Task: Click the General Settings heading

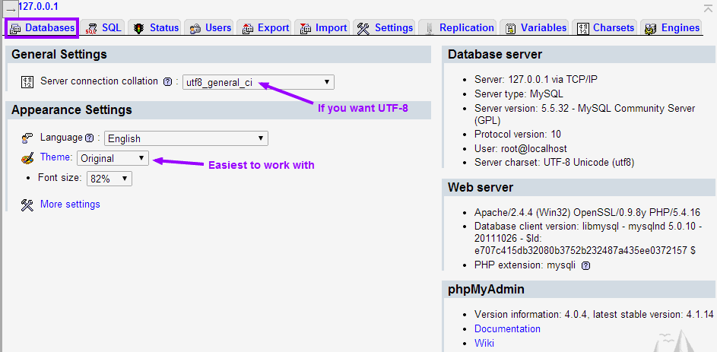Action: point(59,55)
